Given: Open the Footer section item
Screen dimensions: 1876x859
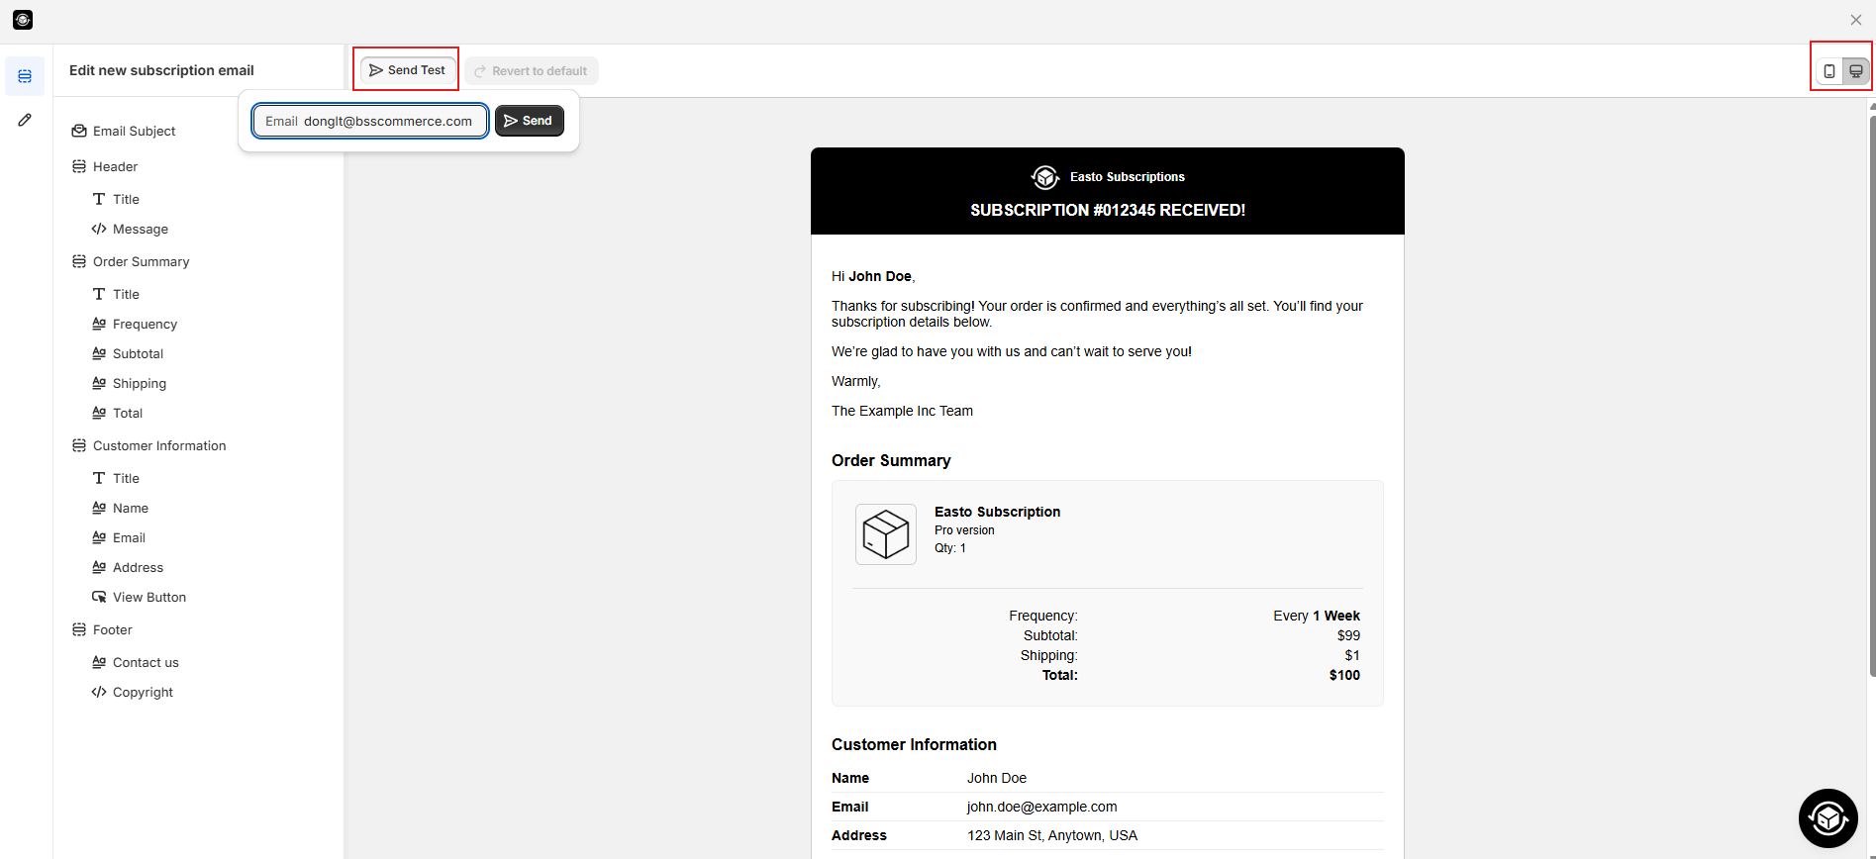Looking at the screenshot, I should tap(112, 629).
